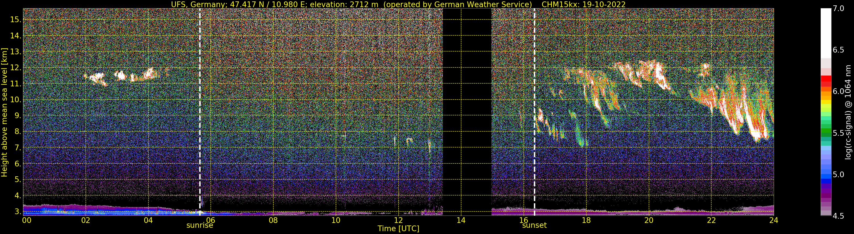The width and height of the screenshot is (854, 234).
Task: Click the colorbar tick value '6.0'
Action: coord(839,91)
